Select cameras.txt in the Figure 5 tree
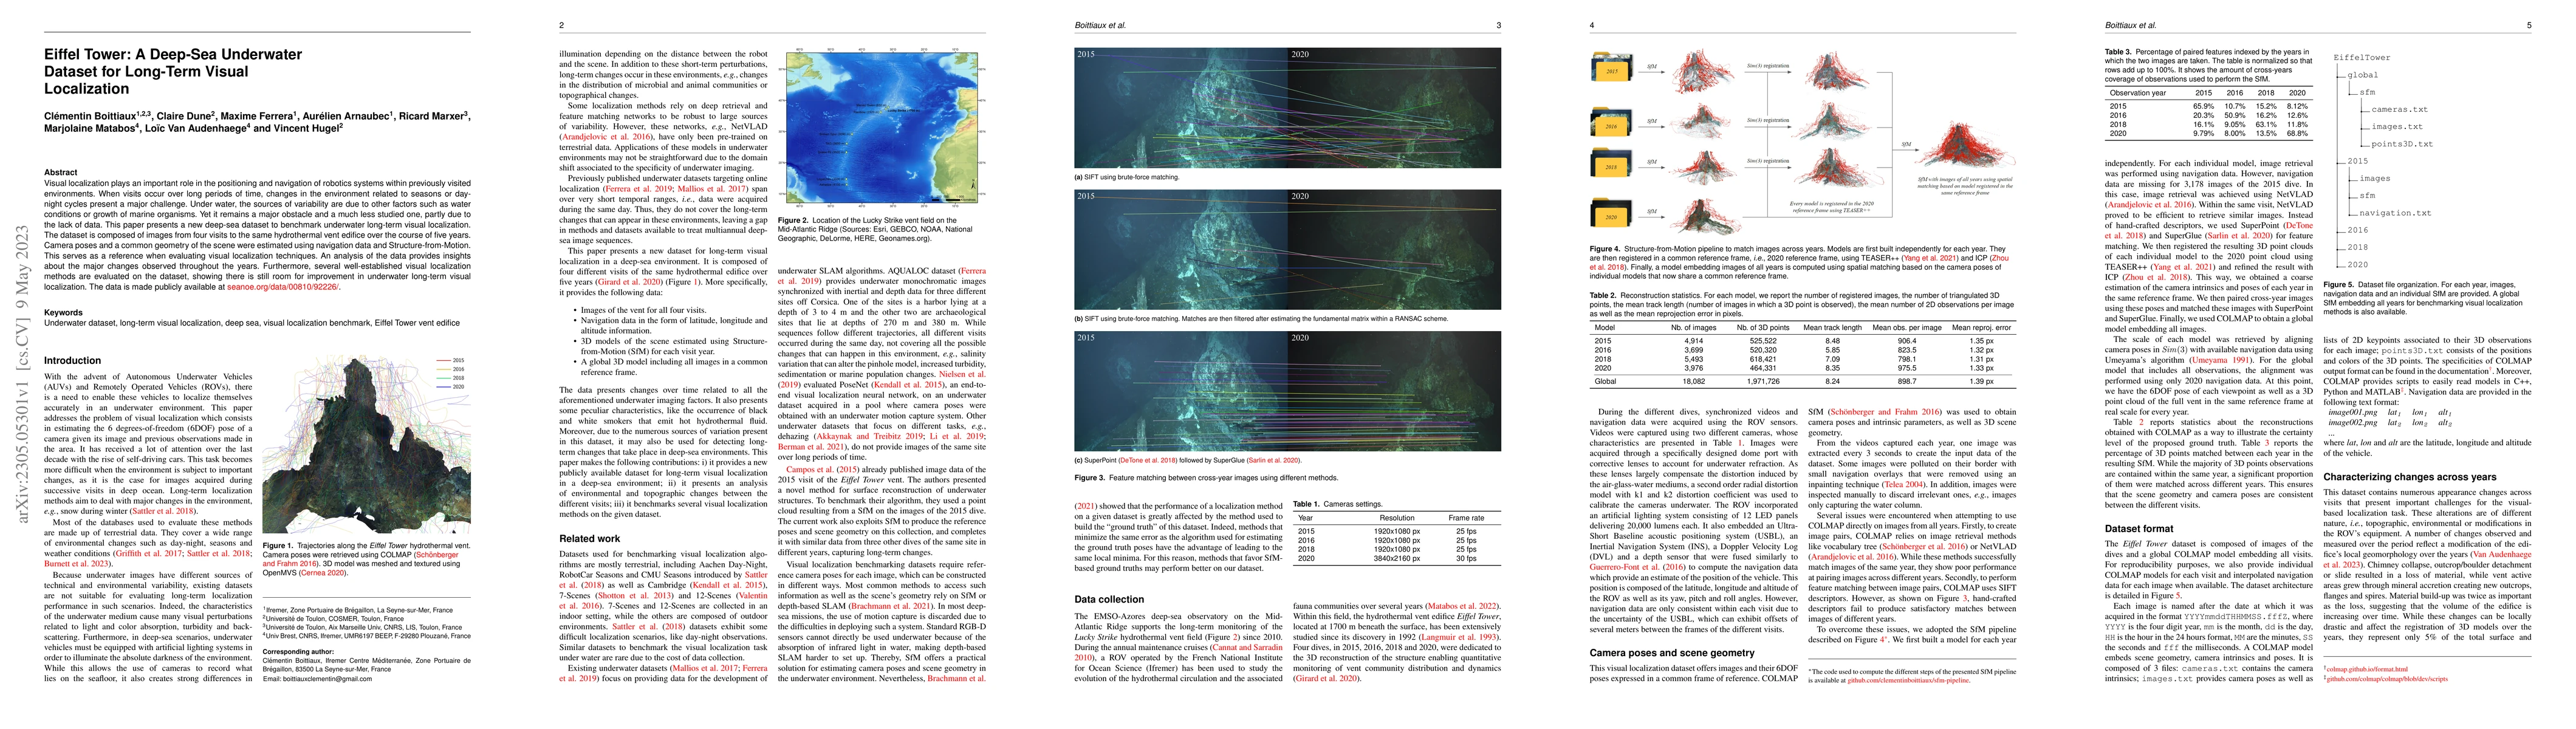This screenshot has width=2576, height=729. (x=2399, y=110)
